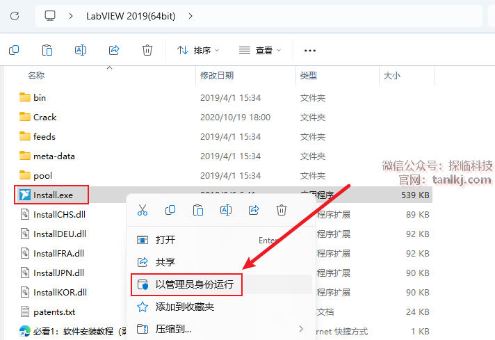Choose 以管理员身份运行 from context menu
495x340 pixels.
[194, 284]
